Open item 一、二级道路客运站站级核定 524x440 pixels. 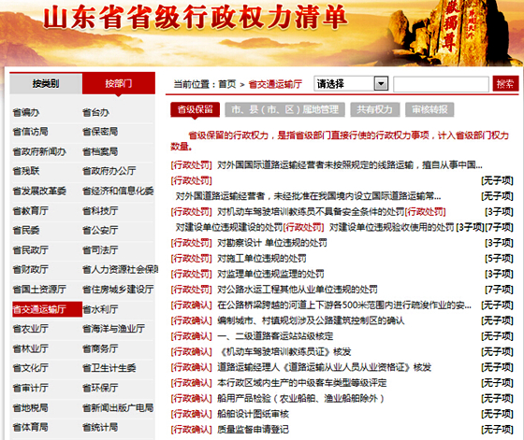275,336
